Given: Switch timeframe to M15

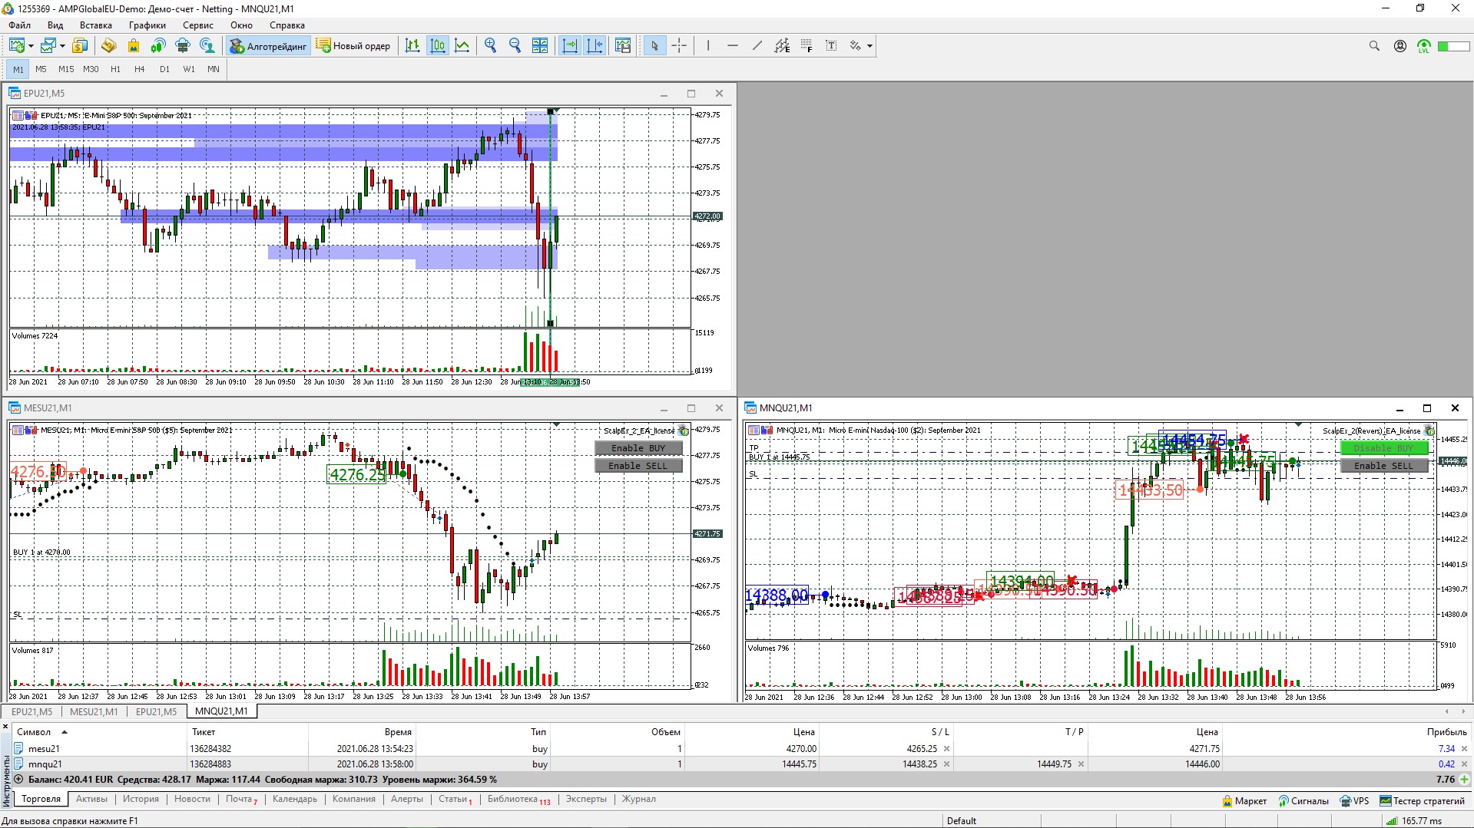Looking at the screenshot, I should point(66,69).
